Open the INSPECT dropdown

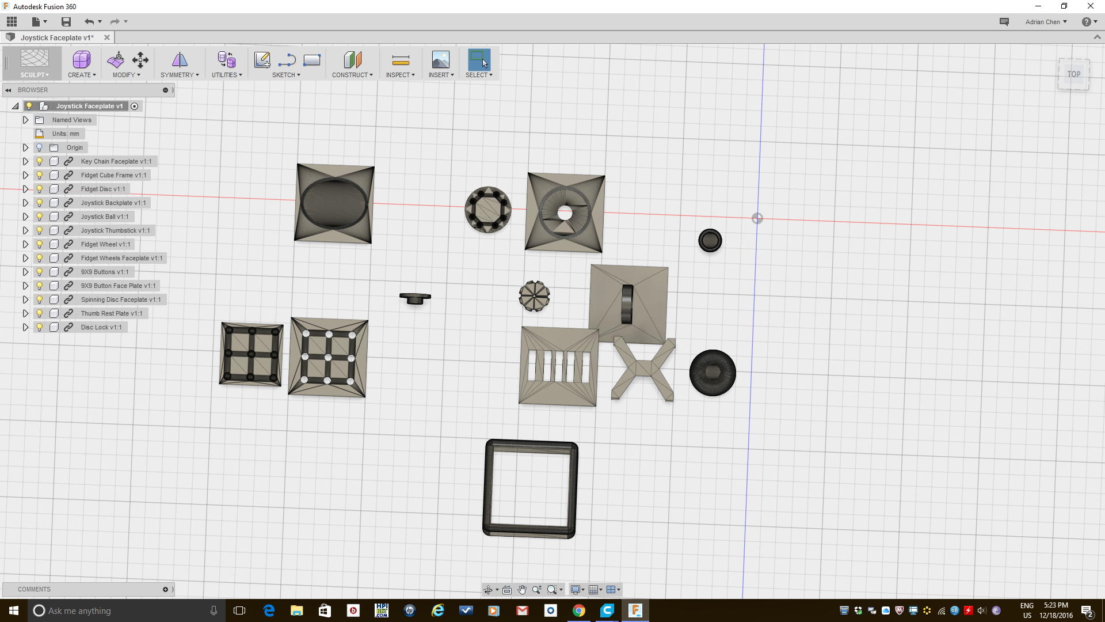pos(401,75)
